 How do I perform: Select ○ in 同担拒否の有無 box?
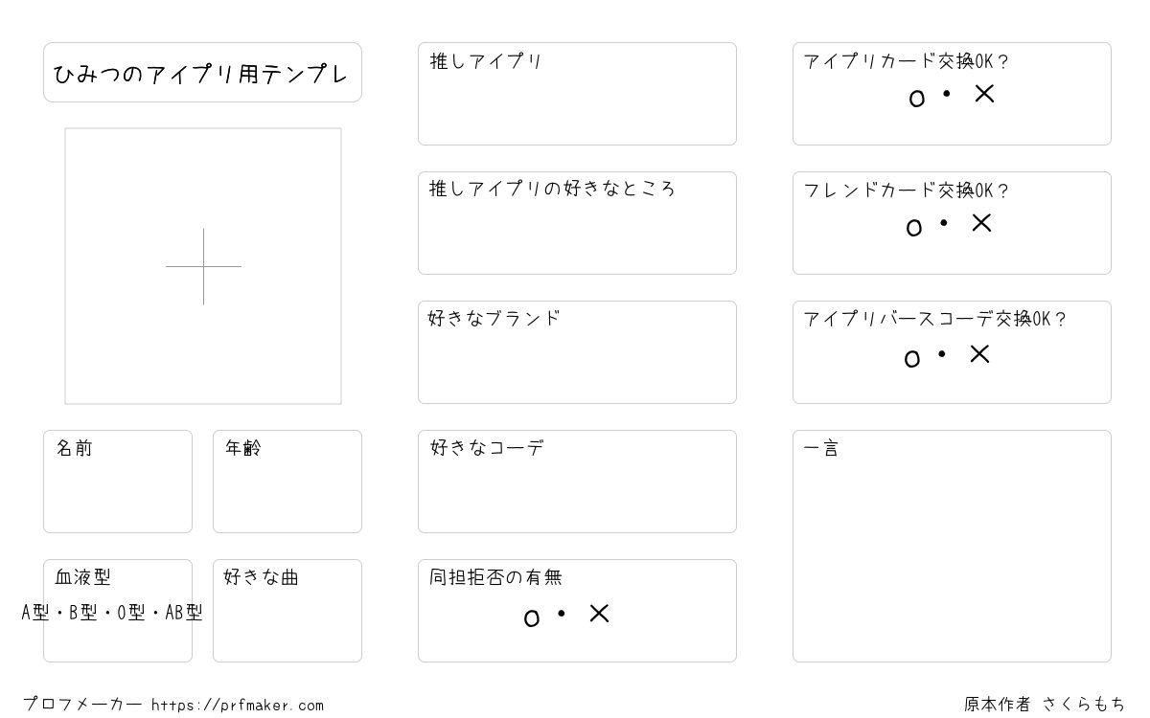532,618
